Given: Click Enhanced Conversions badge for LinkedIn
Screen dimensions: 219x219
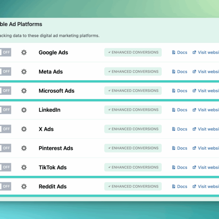Looking at the screenshot, I should point(133,110).
